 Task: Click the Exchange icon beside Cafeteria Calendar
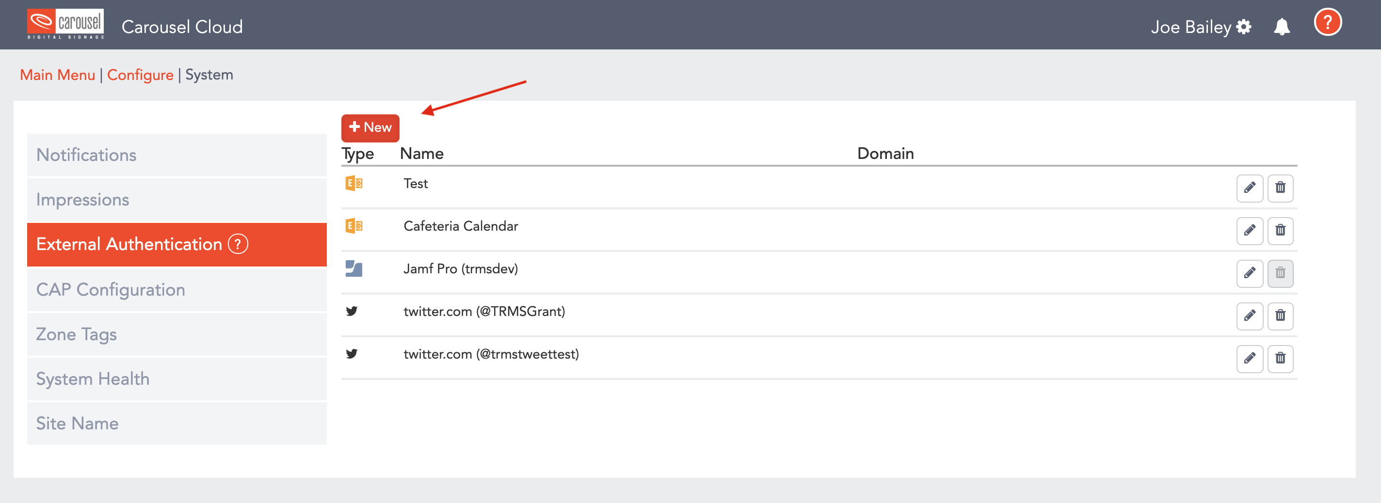pos(354,226)
